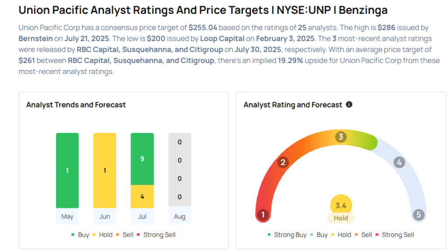The height and width of the screenshot is (252, 447).
Task: Toggle the Sell legend in trends chart
Action: click(125, 235)
